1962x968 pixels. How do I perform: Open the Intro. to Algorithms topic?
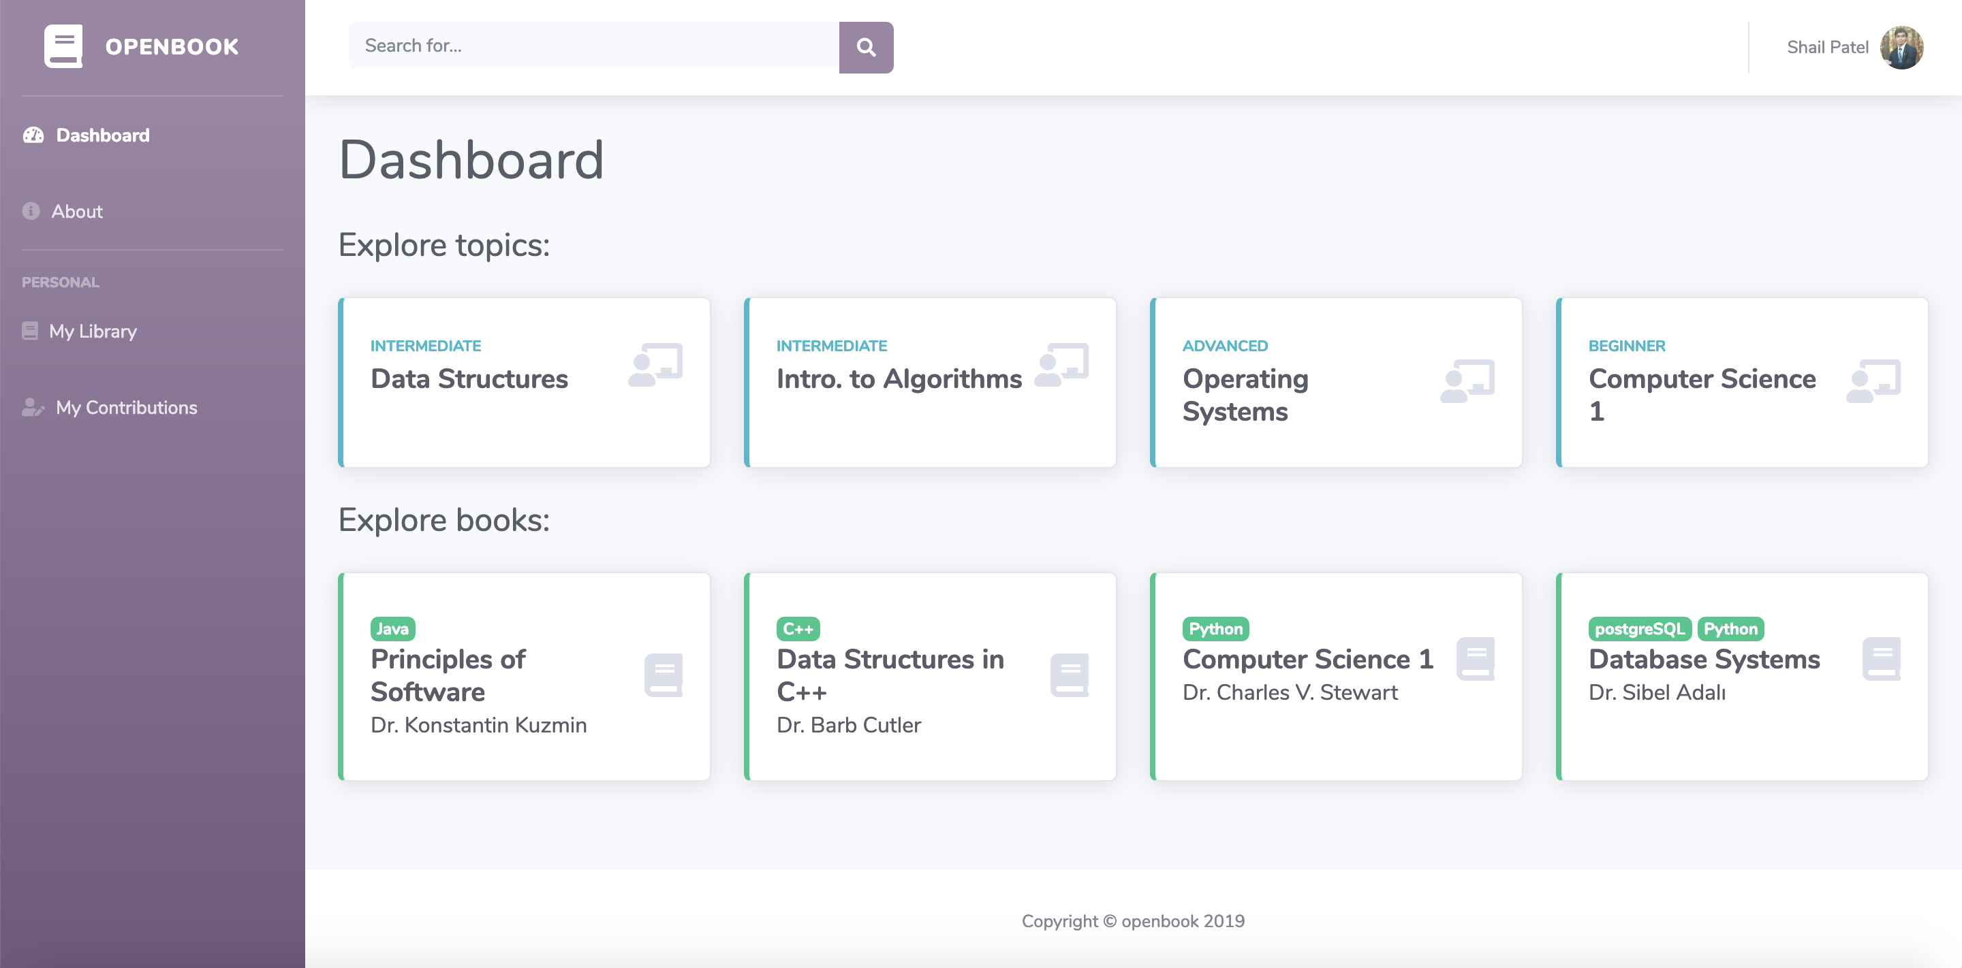899,379
